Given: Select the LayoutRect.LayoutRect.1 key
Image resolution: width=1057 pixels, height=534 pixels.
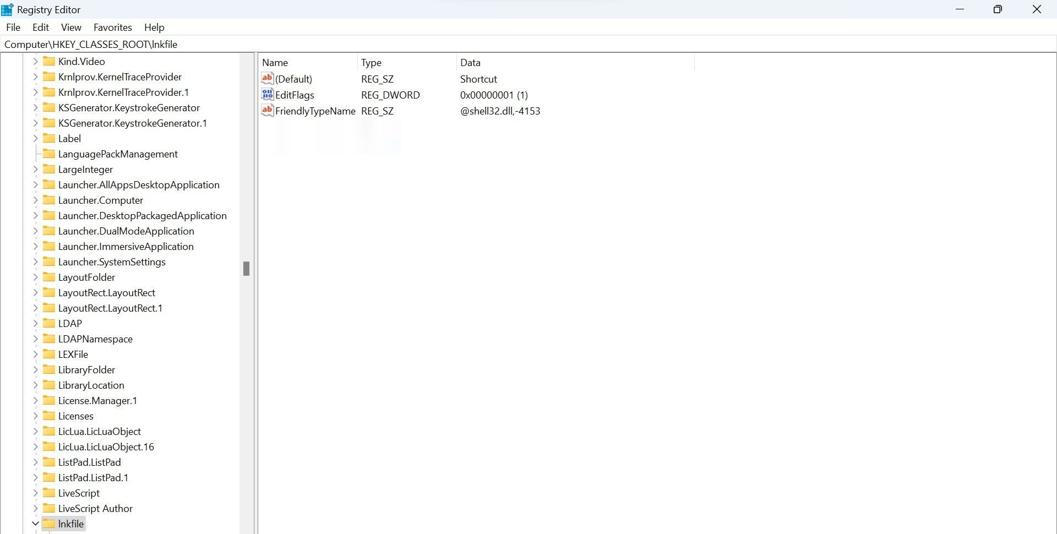Looking at the screenshot, I should point(111,308).
